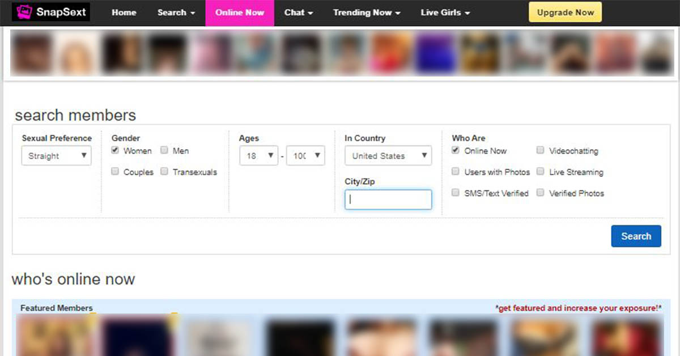Uncheck the Women gender checkbox
The height and width of the screenshot is (356, 680).
116,151
